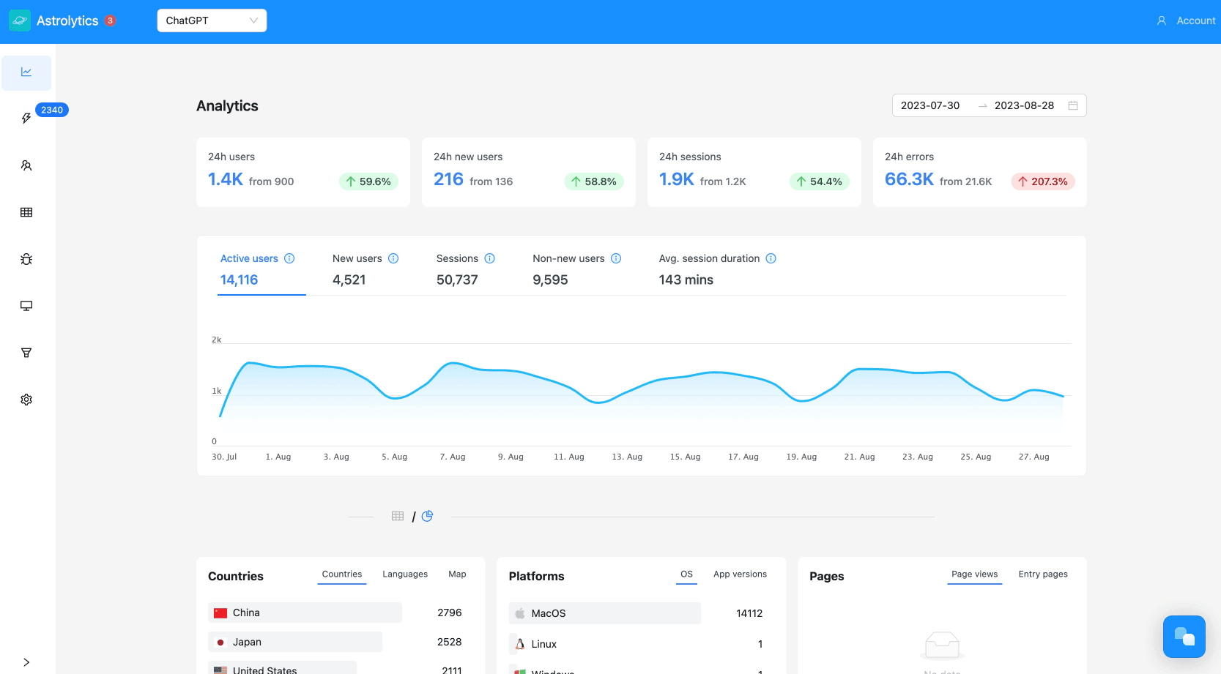
Task: Expand the collapsed sidebar with the chevron
Action: click(26, 662)
